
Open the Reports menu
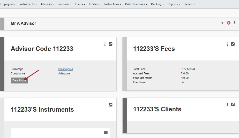point(174,4)
